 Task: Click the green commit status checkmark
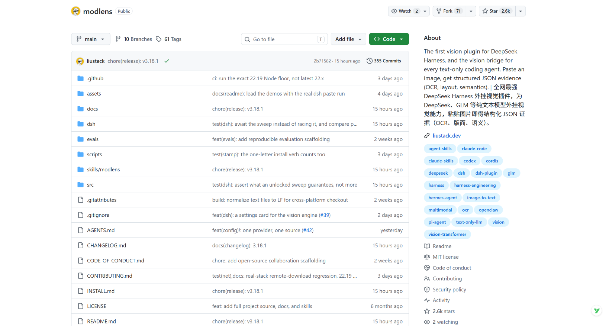pyautogui.click(x=167, y=61)
